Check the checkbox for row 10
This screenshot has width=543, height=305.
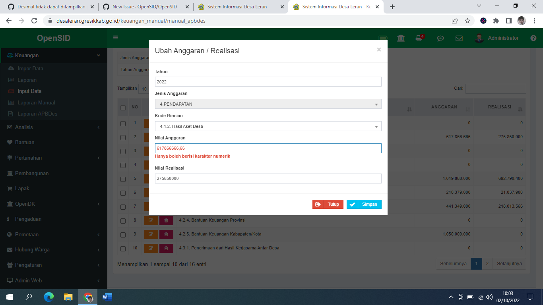pyautogui.click(x=123, y=248)
